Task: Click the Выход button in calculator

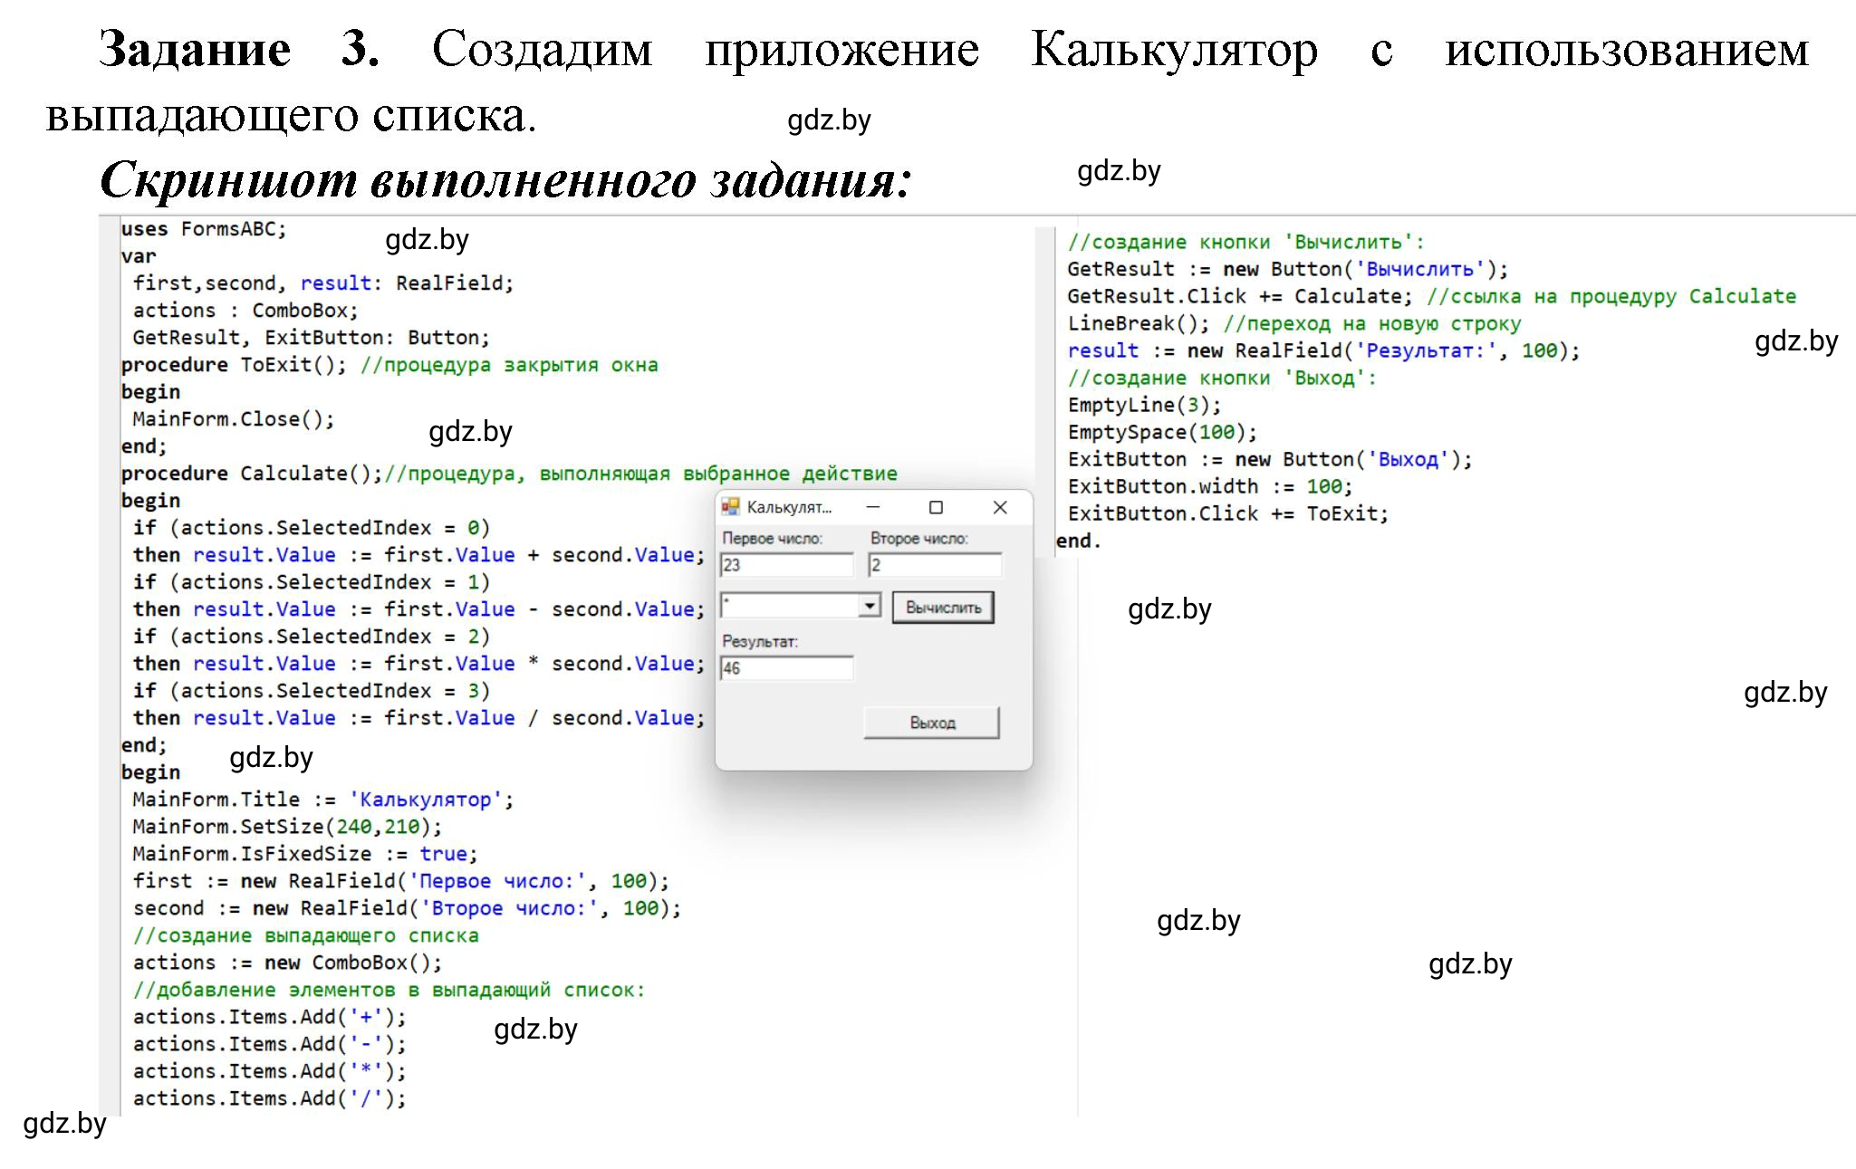Action: pyautogui.click(x=932, y=723)
